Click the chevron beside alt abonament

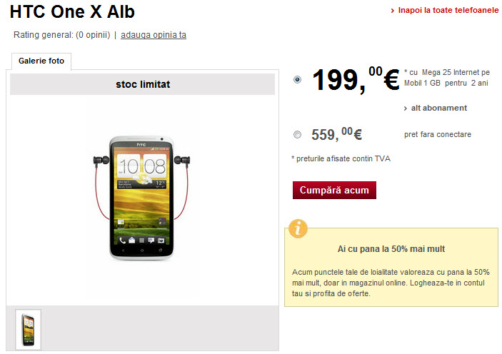406,108
